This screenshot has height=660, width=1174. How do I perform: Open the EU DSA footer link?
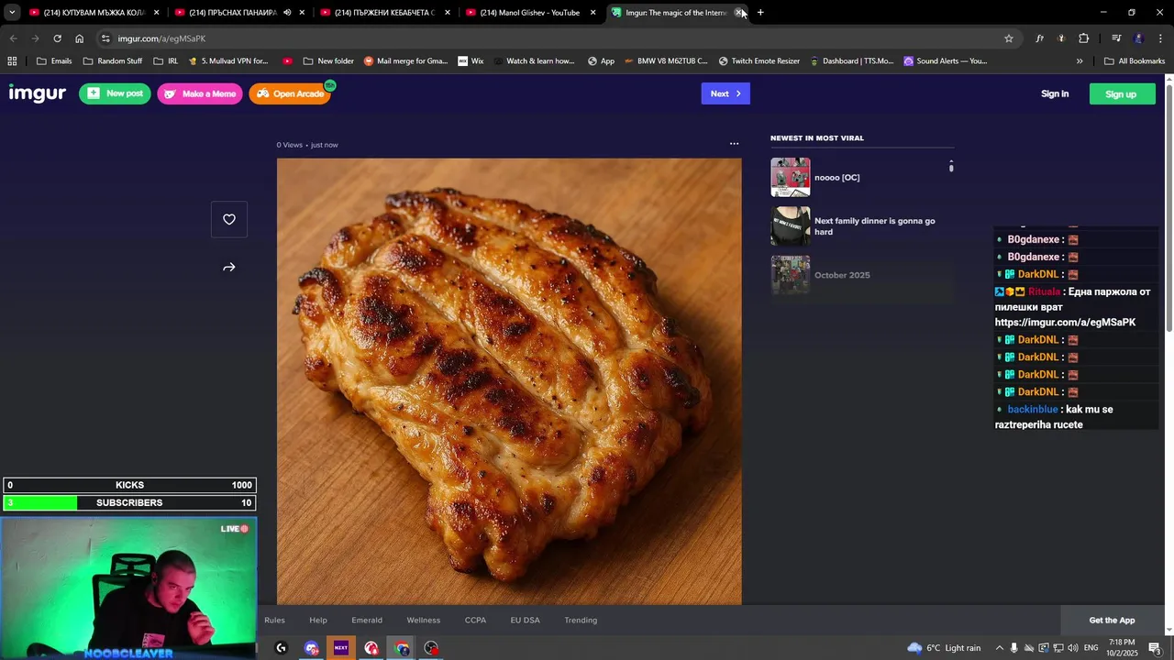525,621
